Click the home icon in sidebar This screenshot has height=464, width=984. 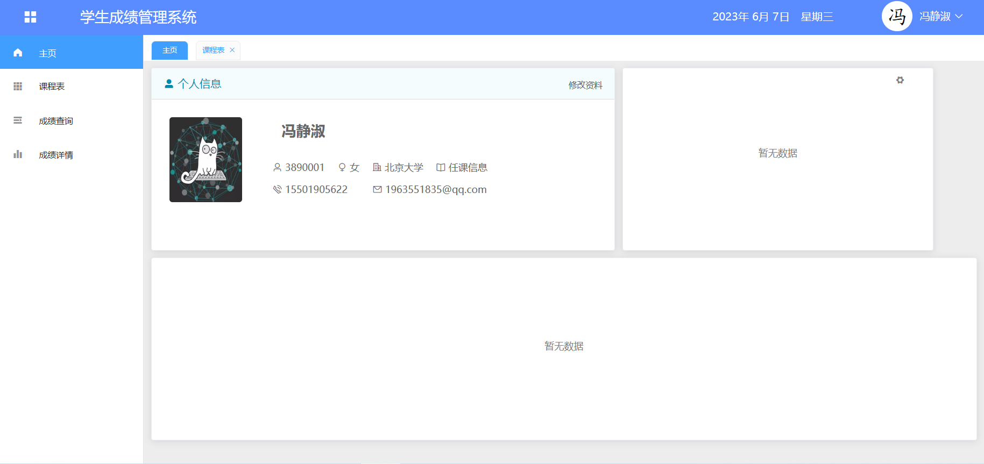click(18, 53)
